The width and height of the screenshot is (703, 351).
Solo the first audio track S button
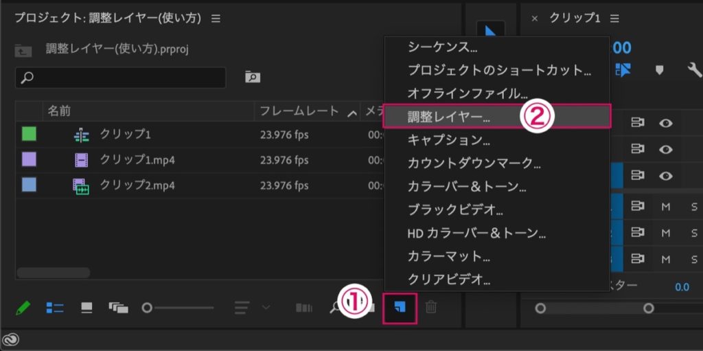point(694,206)
